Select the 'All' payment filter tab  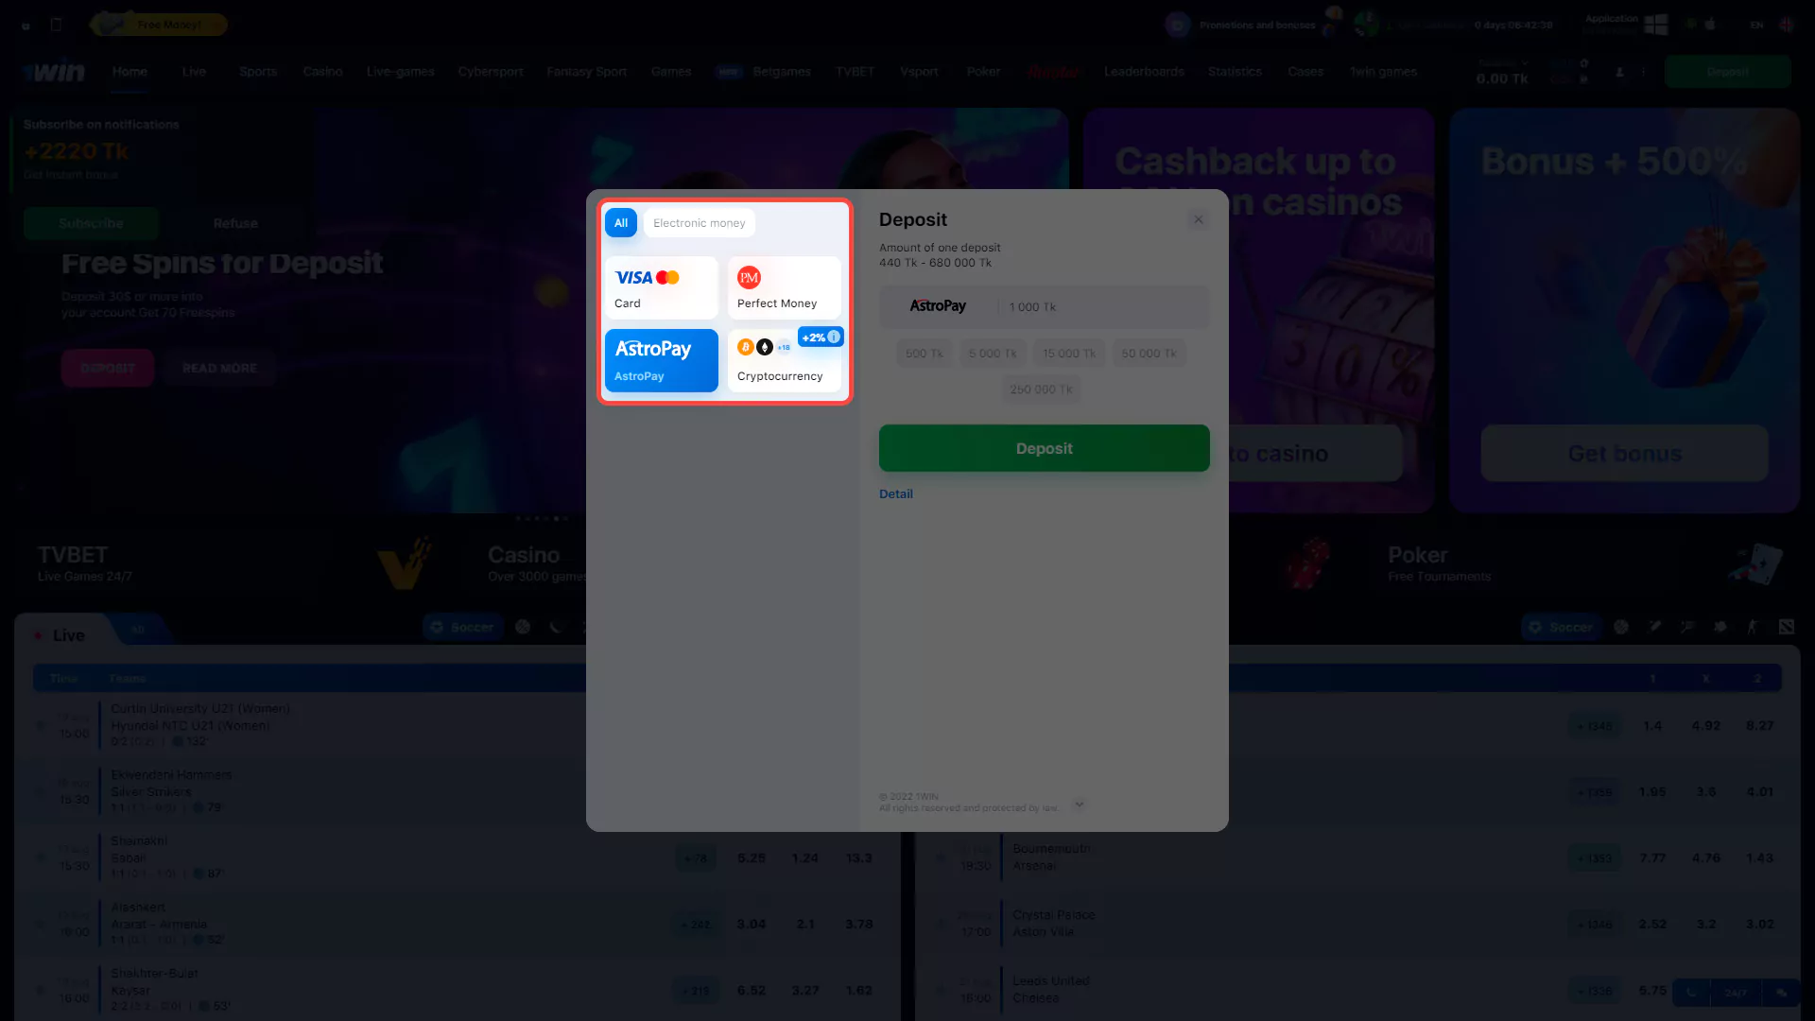tap(619, 222)
